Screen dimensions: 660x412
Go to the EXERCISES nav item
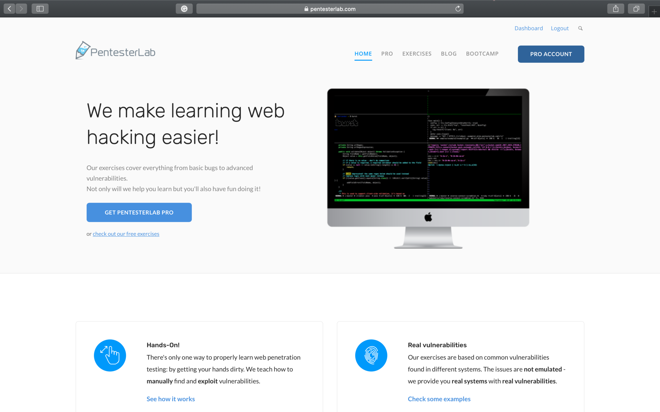coord(417,54)
